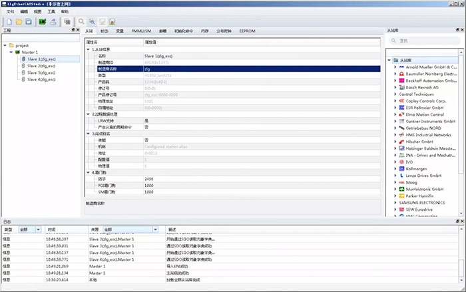The height and width of the screenshot is (292, 466).
Task: Click the project folder icon in tree
Action: pyautogui.click(x=11, y=45)
